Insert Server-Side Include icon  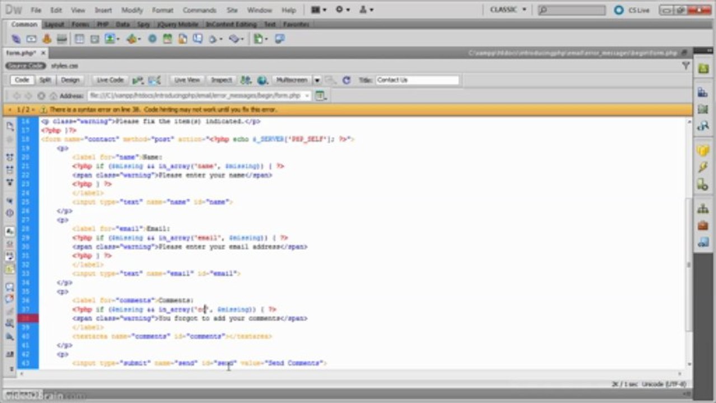pos(182,39)
